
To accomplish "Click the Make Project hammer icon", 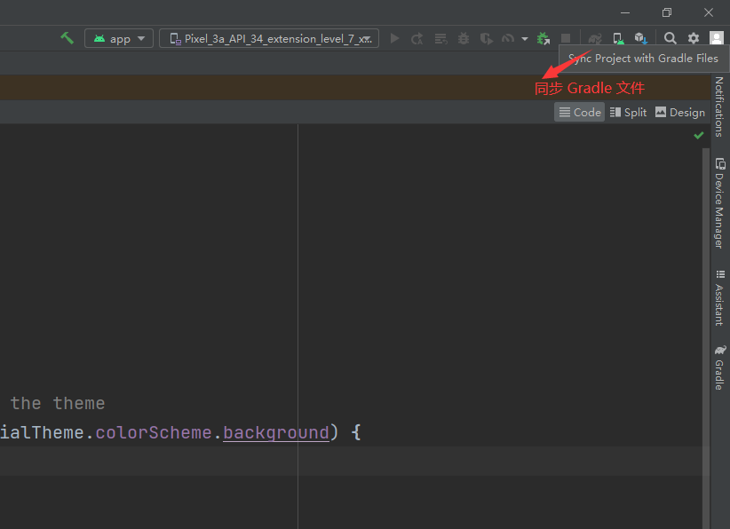I will coord(67,38).
